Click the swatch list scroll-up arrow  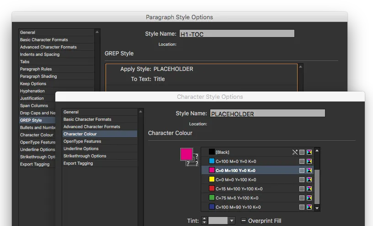[317, 151]
